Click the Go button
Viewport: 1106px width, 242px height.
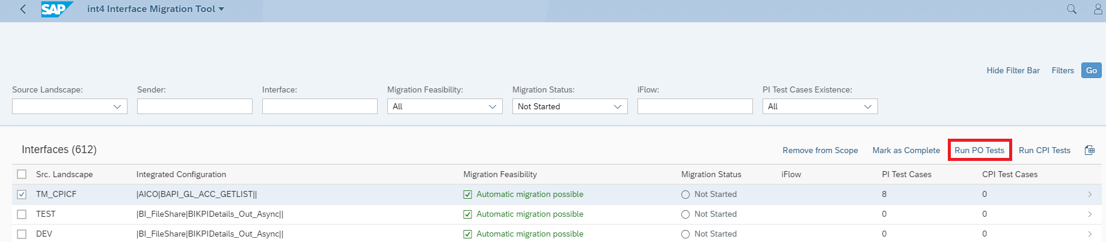click(x=1091, y=70)
